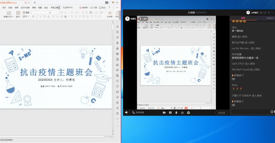Open the emoji picker in the chat input
This screenshot has height=143, width=275.
point(272,112)
